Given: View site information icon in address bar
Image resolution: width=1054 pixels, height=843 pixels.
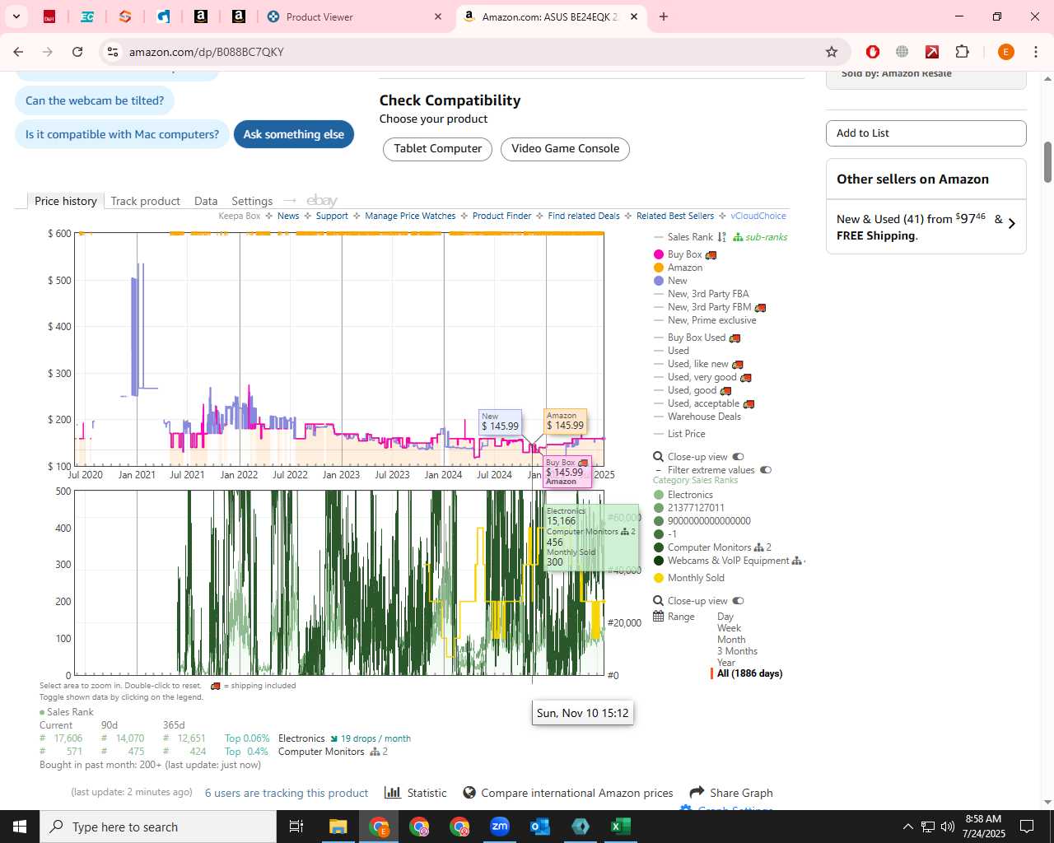Looking at the screenshot, I should coord(113,52).
